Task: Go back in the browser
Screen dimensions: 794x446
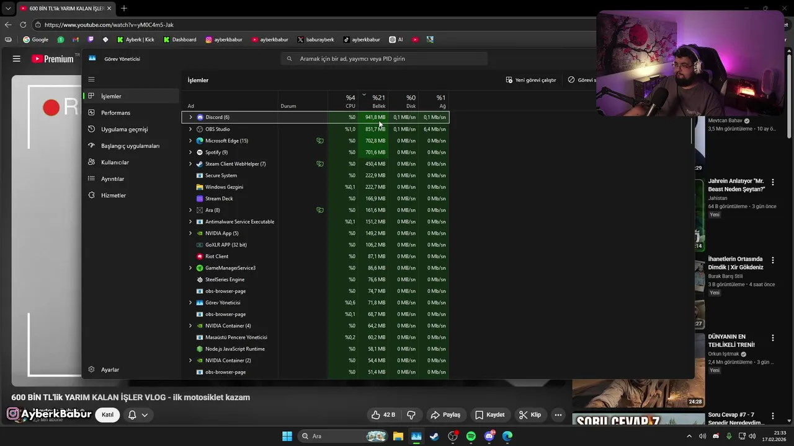Action: (8, 25)
